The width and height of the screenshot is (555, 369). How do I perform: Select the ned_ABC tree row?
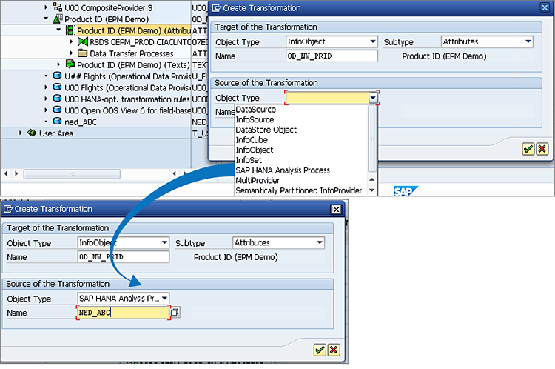pyautogui.click(x=81, y=122)
